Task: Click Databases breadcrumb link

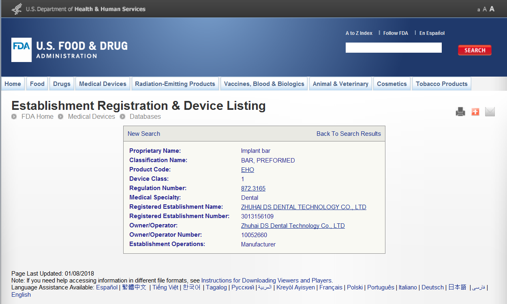Action: [x=145, y=117]
